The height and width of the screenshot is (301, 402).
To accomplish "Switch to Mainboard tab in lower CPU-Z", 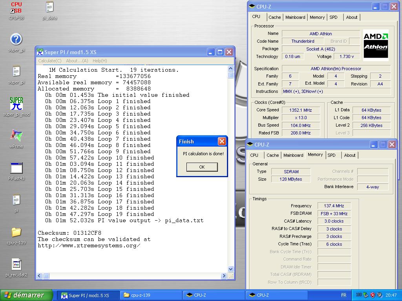I will tap(293, 155).
